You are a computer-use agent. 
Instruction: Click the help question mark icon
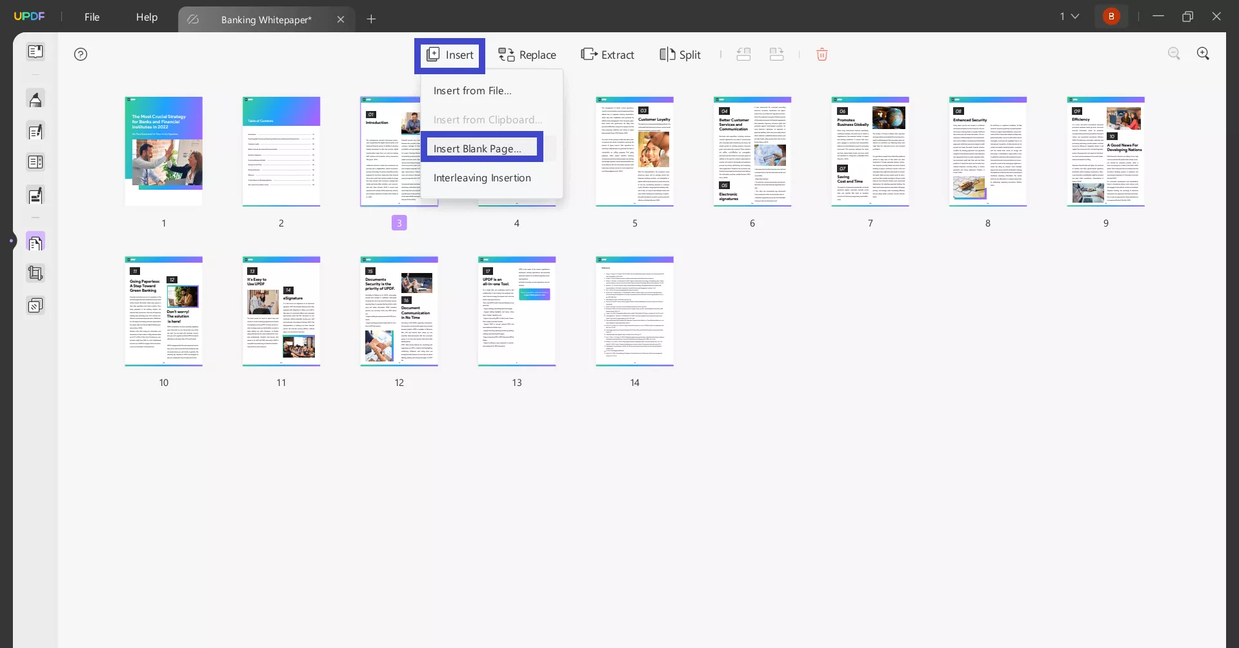pos(81,54)
